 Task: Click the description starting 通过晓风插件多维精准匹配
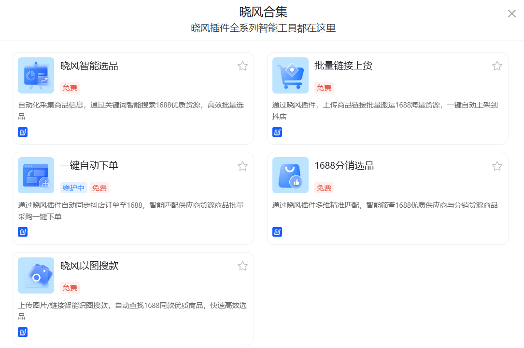click(385, 205)
